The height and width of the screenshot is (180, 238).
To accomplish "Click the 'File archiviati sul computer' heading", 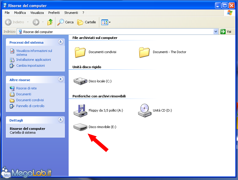I will coord(95,38).
